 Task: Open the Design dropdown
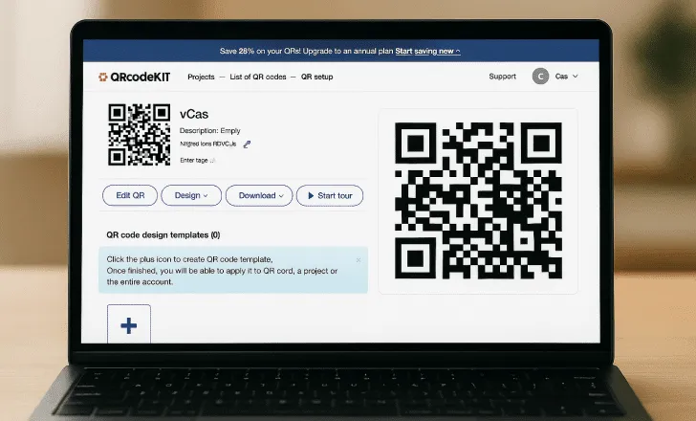point(191,195)
